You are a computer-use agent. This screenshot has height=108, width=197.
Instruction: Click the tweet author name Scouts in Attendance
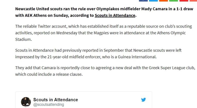point(55,100)
